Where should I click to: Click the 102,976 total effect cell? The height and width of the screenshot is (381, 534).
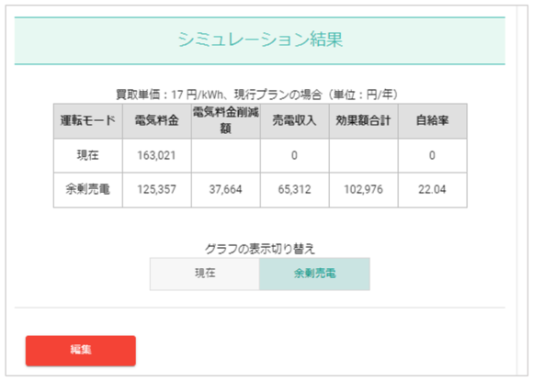point(363,190)
